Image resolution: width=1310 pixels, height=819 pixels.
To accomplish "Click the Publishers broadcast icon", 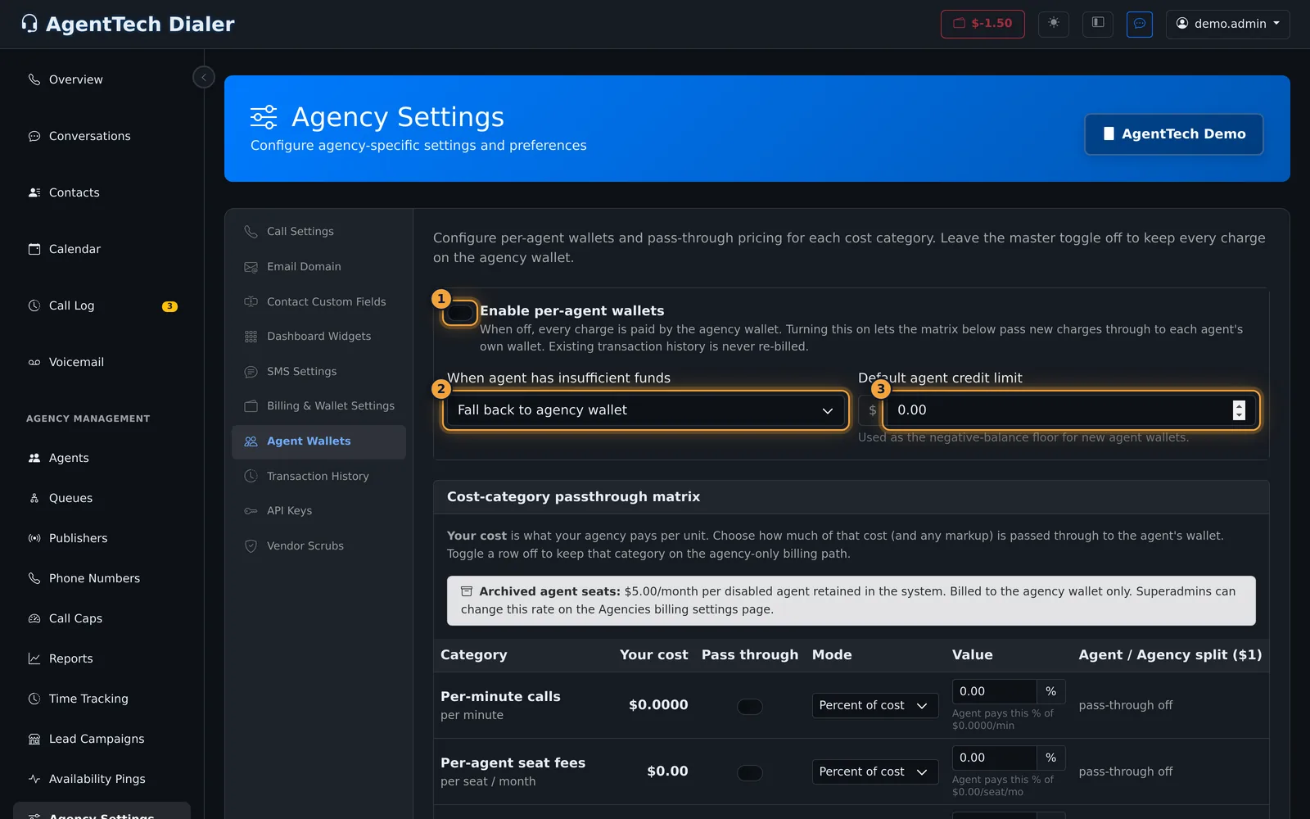I will (34, 538).
